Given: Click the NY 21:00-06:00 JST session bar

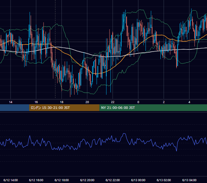Looking at the screenshot, I should pyautogui.click(x=153, y=108).
